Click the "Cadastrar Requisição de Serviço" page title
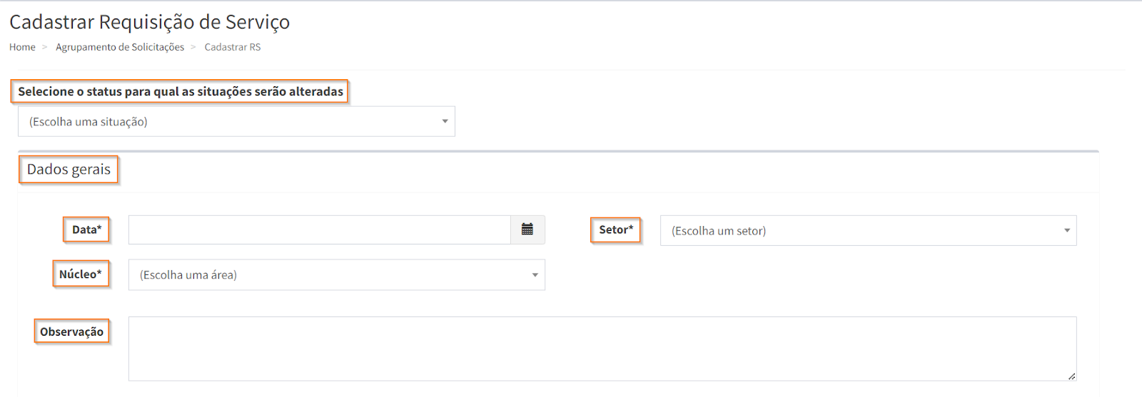 (149, 22)
